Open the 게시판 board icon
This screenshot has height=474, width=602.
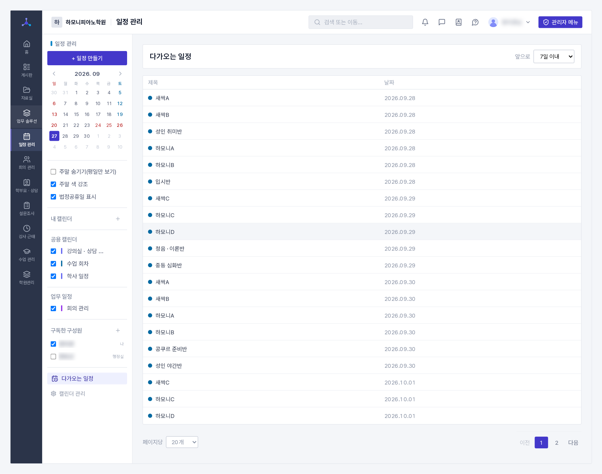tap(26, 70)
